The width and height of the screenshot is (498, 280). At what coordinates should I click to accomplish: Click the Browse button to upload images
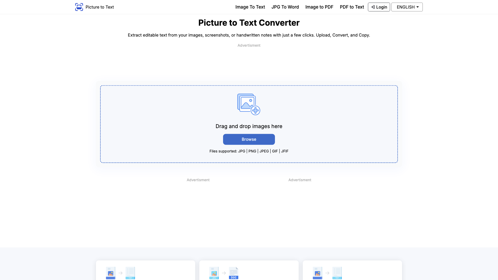pos(249,139)
